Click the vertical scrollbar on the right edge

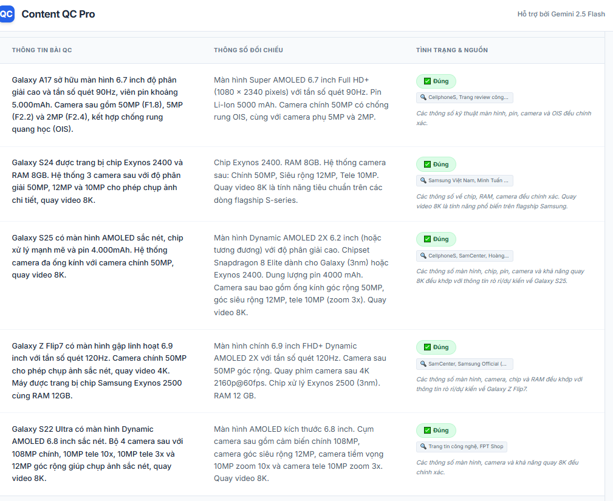[609, 243]
